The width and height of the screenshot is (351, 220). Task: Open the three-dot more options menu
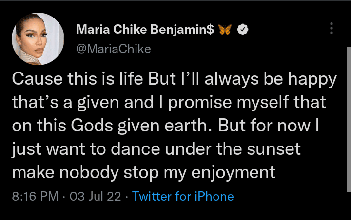pyautogui.click(x=331, y=29)
